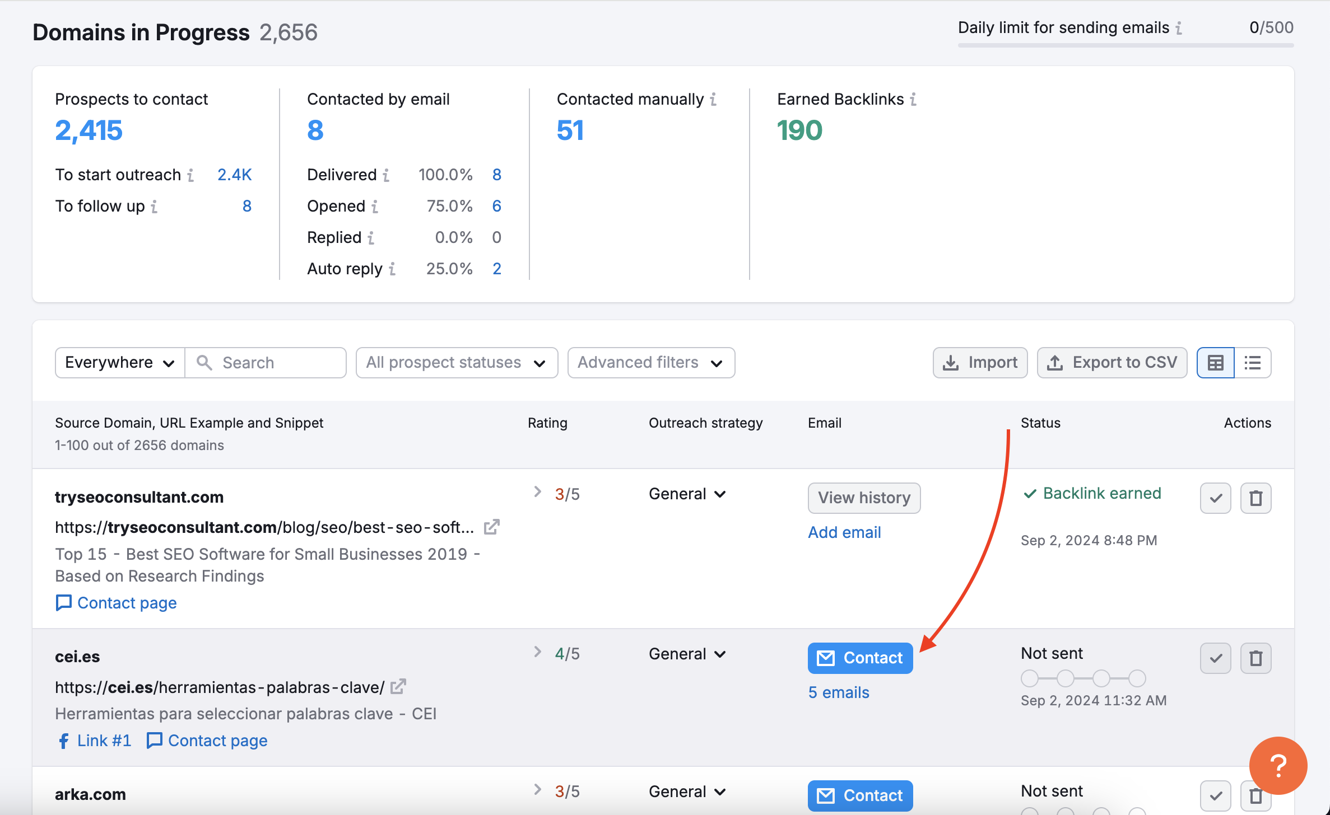Open cei.es URL via the external link icon

tap(398, 686)
